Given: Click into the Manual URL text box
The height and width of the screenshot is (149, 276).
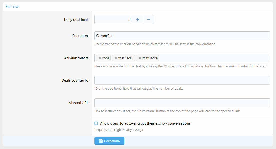Looking at the screenshot, I should click(182, 103).
